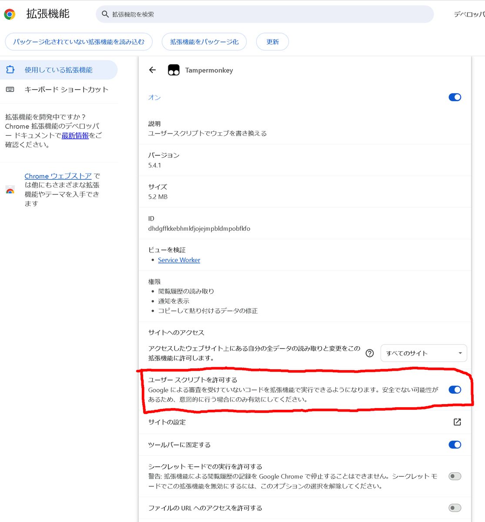Disable Tampermonkey with the オン toggle
Screen dimensions: 485x522
coord(455,97)
